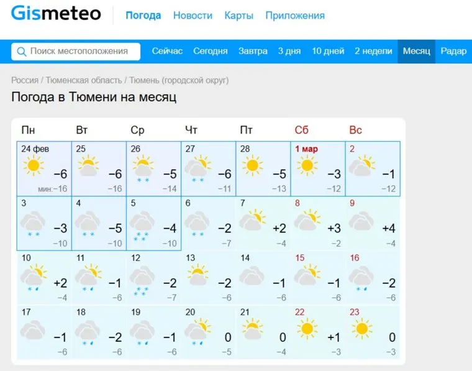Select the 10 дней forecast tab
Screen dimensions: 472x371
point(328,52)
